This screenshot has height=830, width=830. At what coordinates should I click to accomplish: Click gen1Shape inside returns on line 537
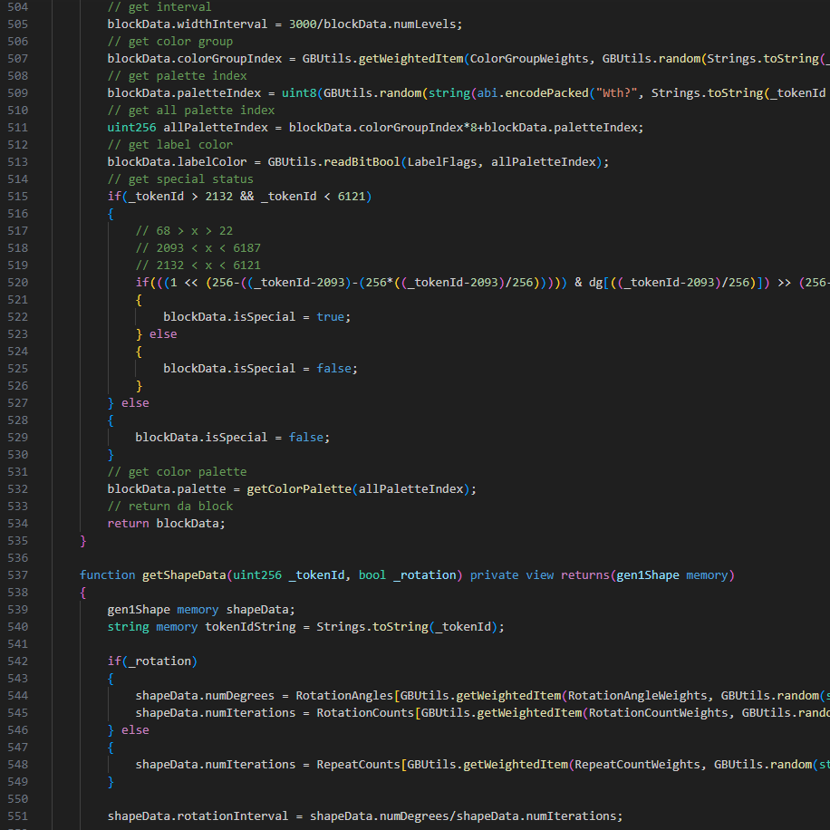[x=647, y=575]
